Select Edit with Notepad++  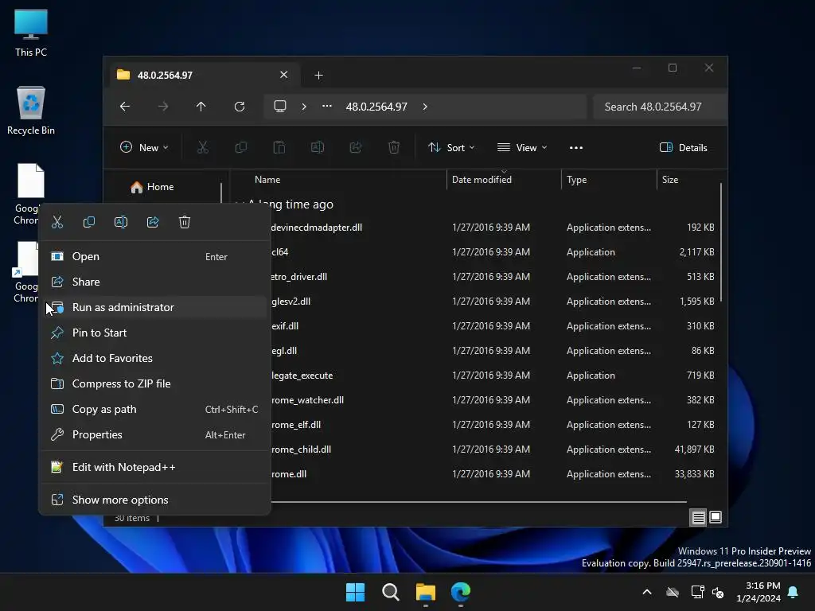click(x=154, y=467)
